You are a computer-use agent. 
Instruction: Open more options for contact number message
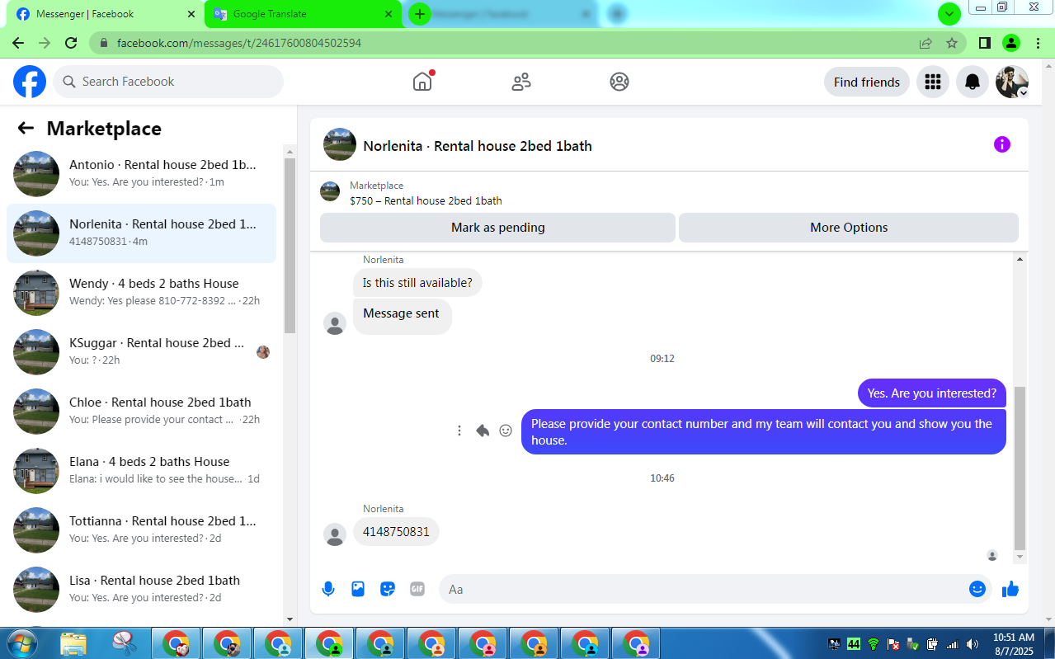459,431
